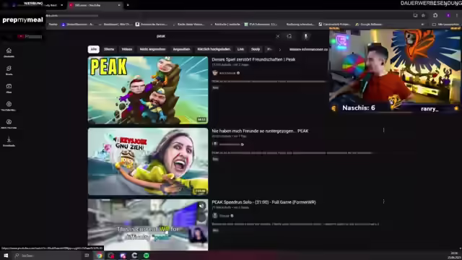
Task: Open the title Dieses Spiel zerstört Freundschaften | Peak
Action: (x=253, y=59)
